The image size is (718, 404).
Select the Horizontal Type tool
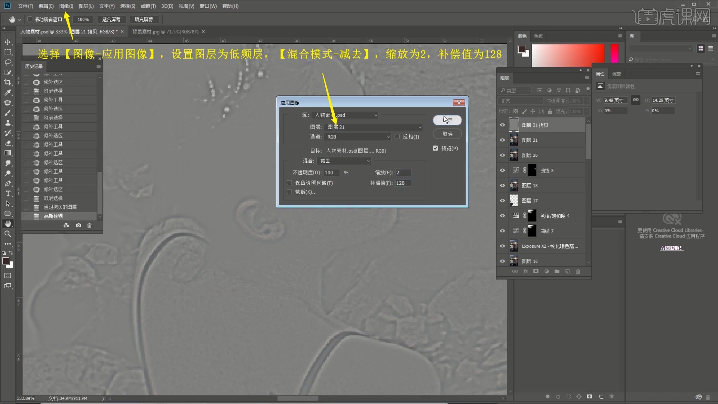click(8, 193)
